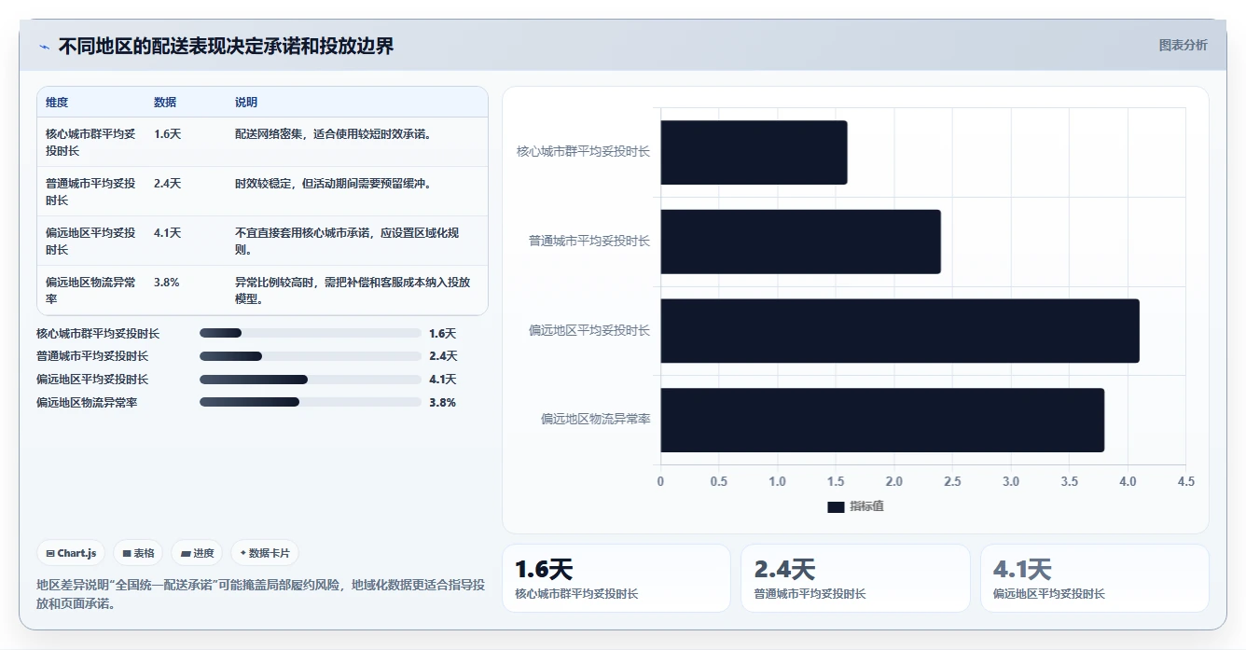Click the chart y-axis label 普通城市平均妥投时长

pyautogui.click(x=589, y=241)
